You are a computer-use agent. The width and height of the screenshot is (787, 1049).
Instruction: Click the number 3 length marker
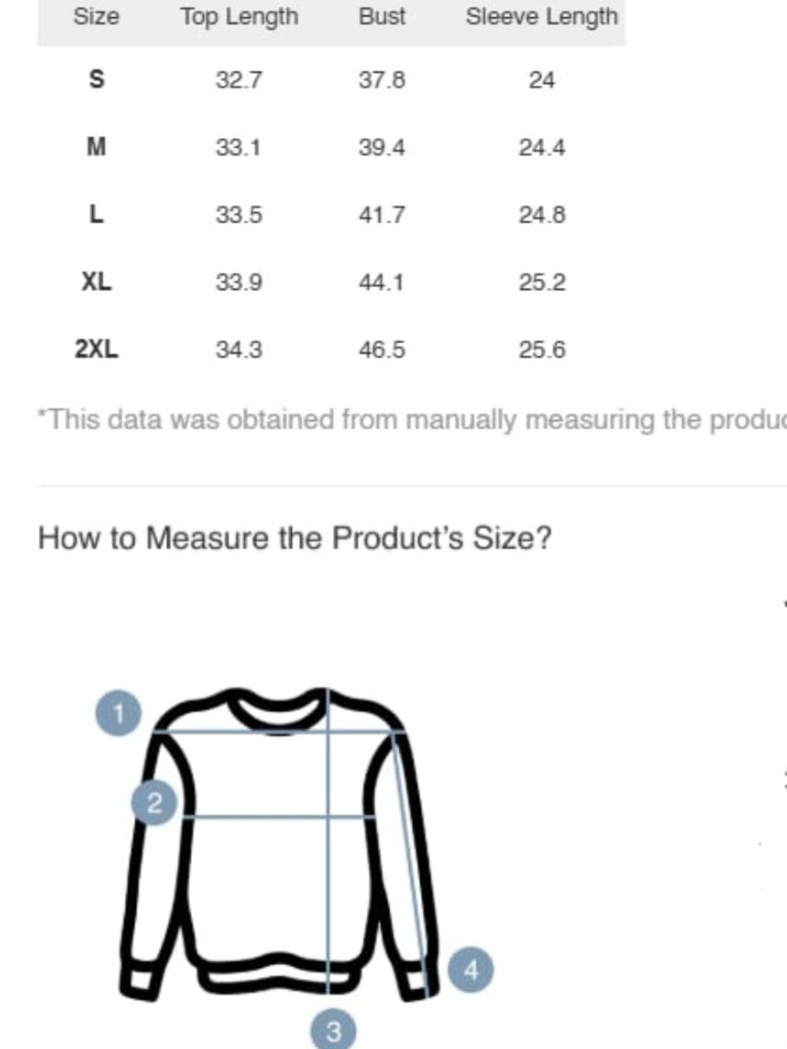pos(333,1029)
